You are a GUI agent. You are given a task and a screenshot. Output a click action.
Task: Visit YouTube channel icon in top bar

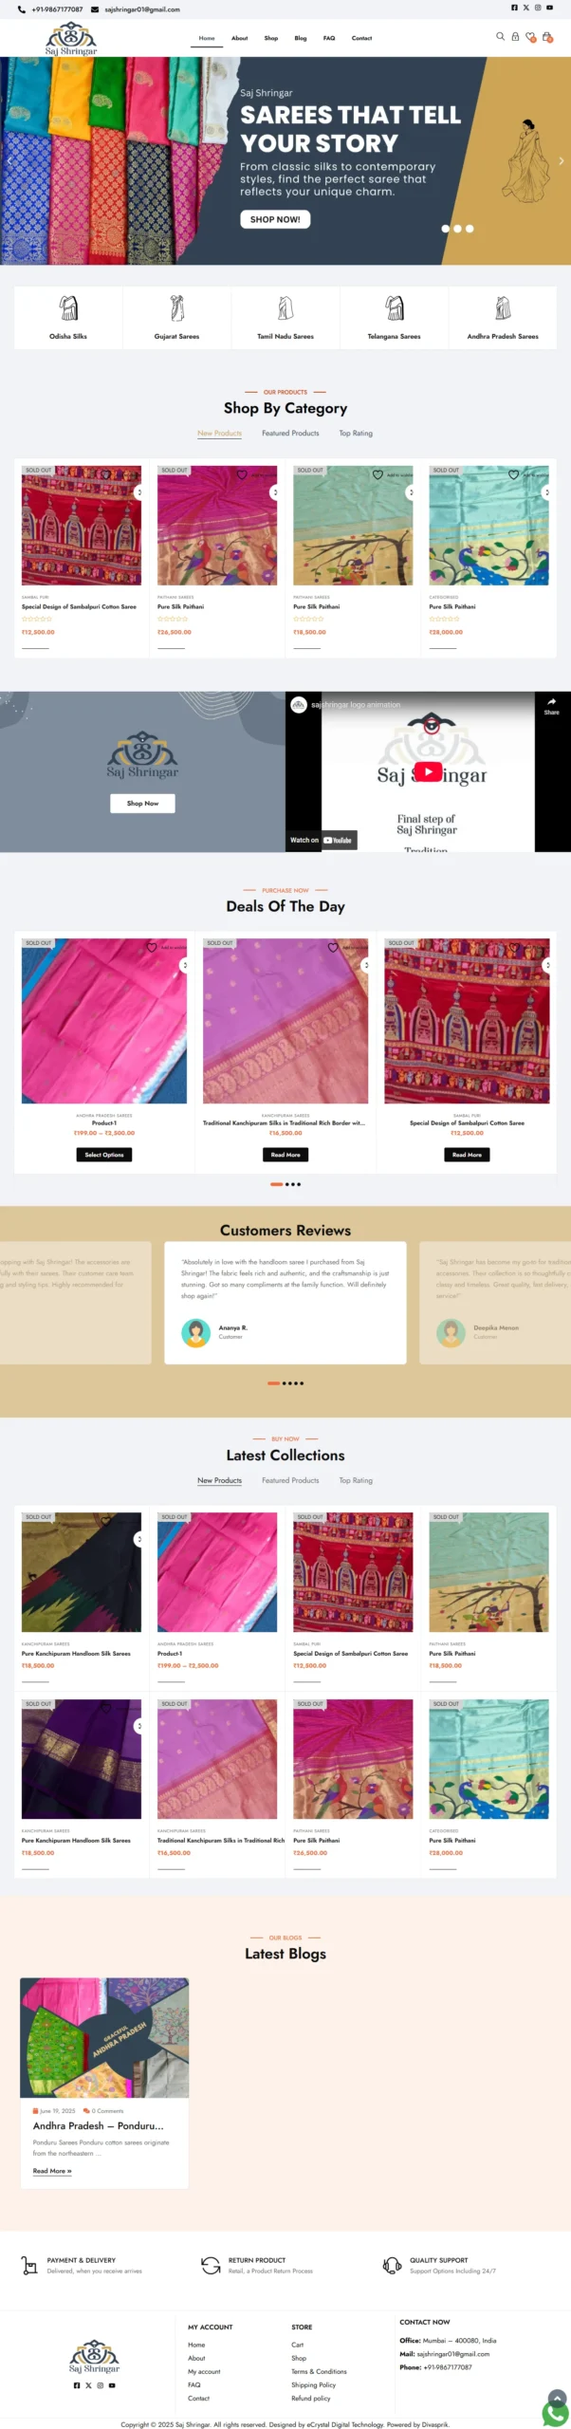549,8
